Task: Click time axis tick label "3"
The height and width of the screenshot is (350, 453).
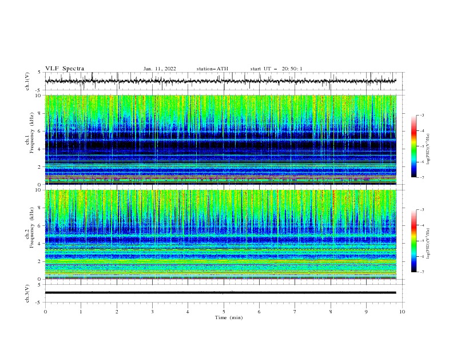Action: tap(152, 312)
